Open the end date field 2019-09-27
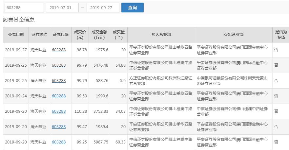Screen dimensions: 289x150 click(x=103, y=8)
